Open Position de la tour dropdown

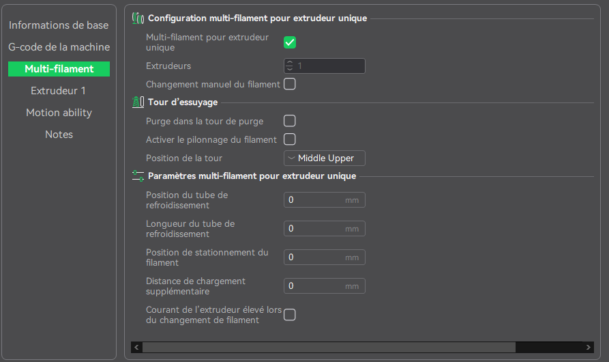[x=325, y=158]
